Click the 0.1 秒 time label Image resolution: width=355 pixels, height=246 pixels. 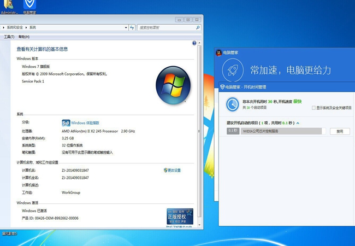pos(233,131)
